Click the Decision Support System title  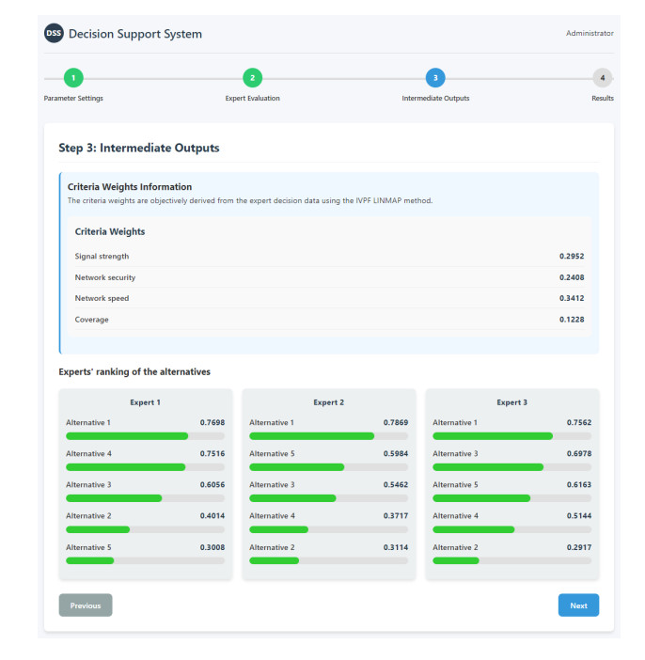coord(135,34)
